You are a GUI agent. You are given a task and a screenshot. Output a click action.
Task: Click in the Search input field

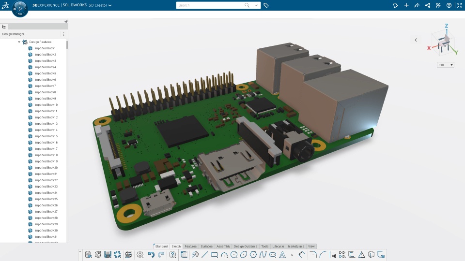coord(210,5)
